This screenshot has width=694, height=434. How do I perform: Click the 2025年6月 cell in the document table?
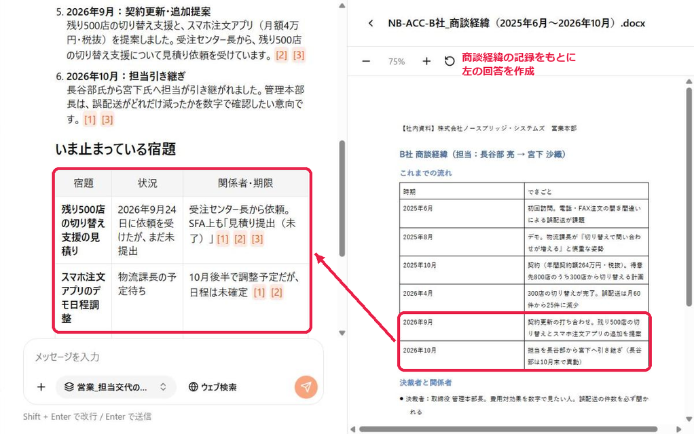click(x=462, y=214)
